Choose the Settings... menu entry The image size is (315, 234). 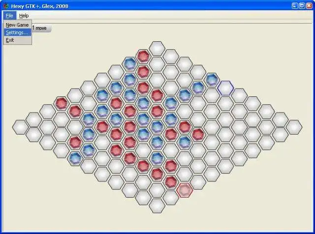pyautogui.click(x=17, y=32)
